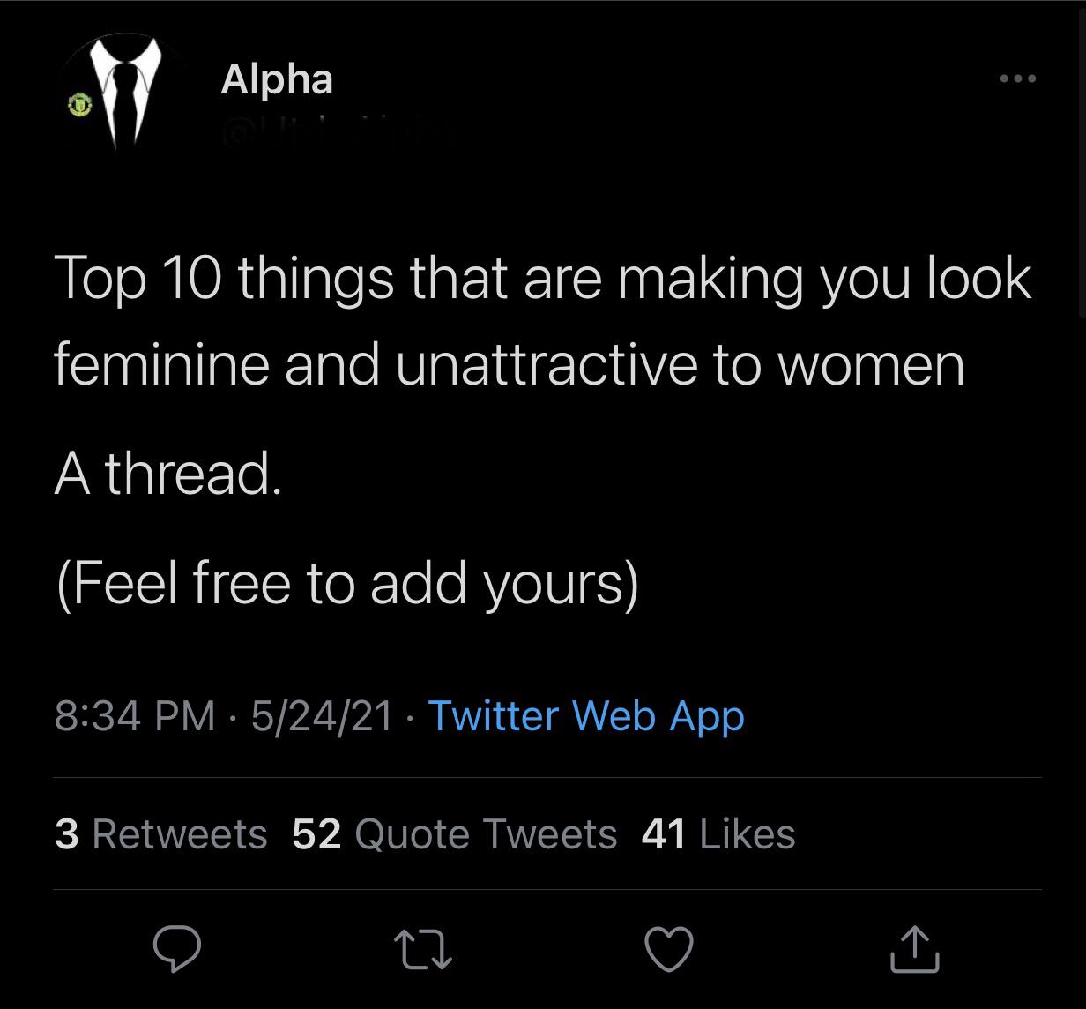
Task: Click the 'A thread.' line
Action: tap(167, 474)
